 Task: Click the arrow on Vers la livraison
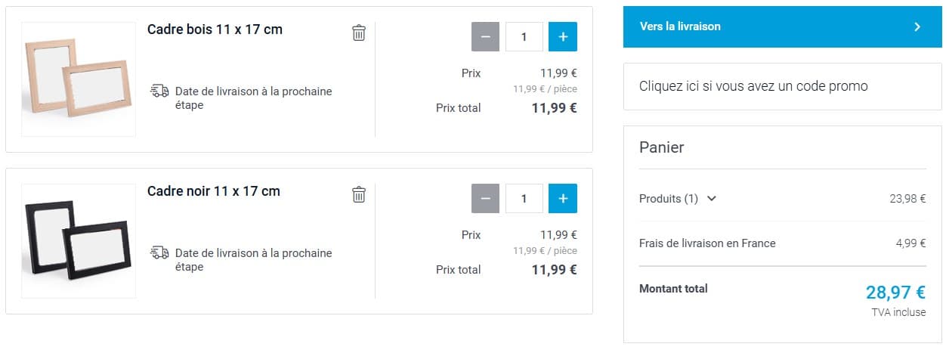(x=917, y=27)
